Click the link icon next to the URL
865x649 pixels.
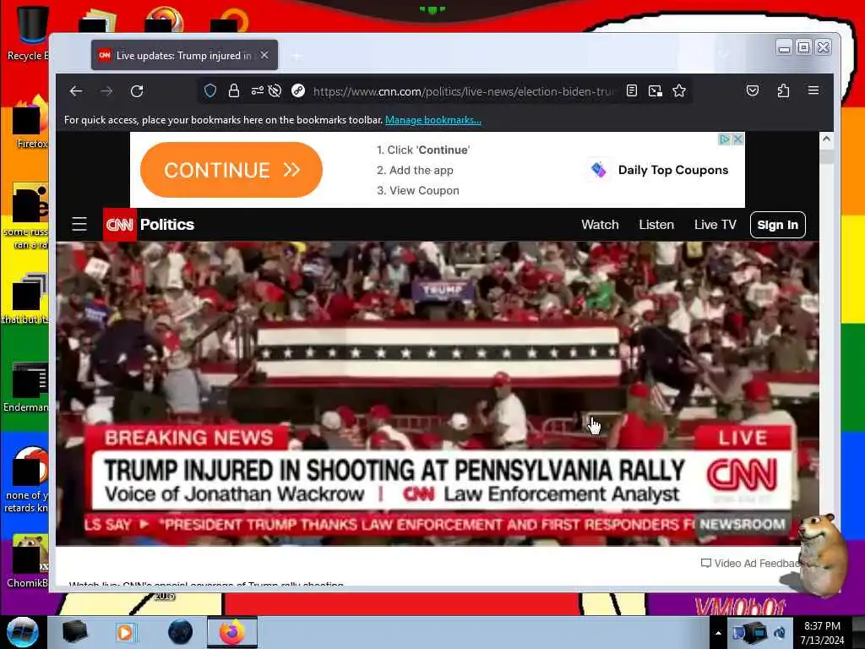[298, 91]
